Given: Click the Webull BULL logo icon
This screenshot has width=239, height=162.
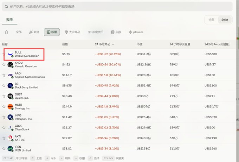Looking at the screenshot, I should pos(10,54).
